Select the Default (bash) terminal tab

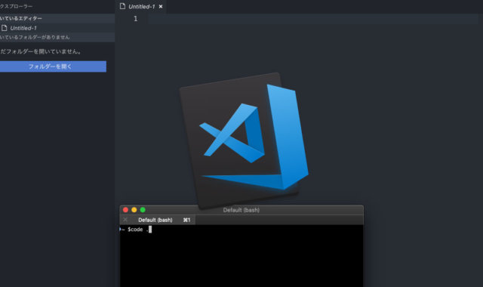click(158, 220)
